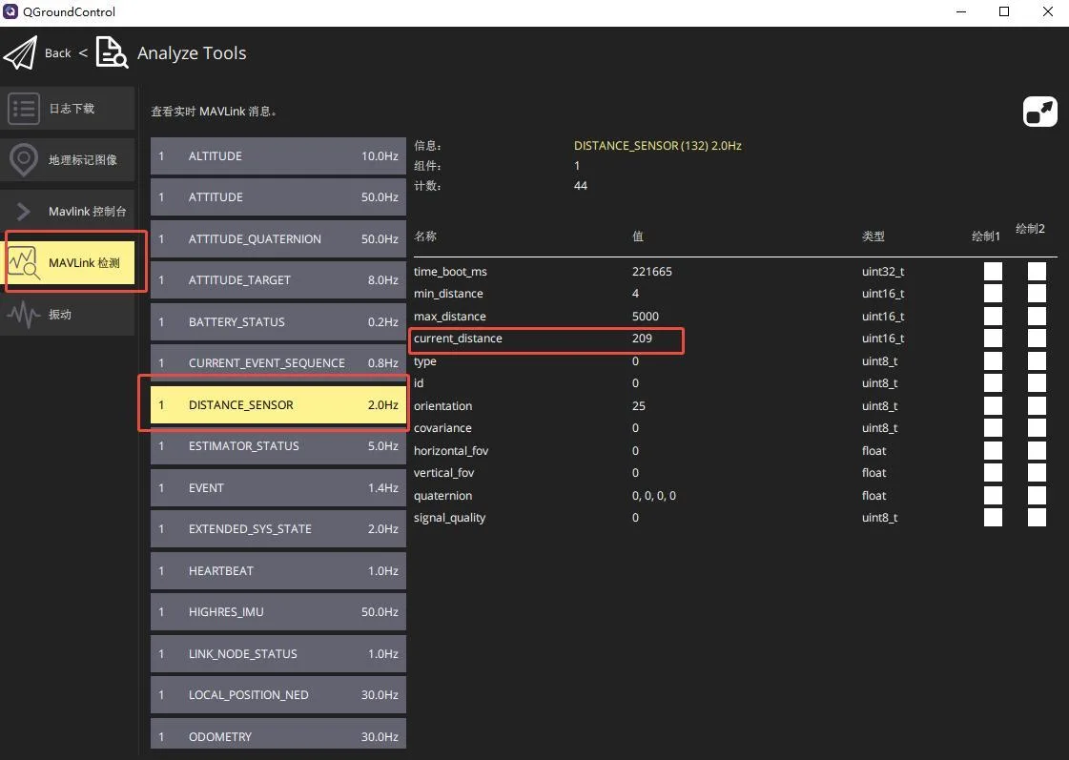
Task: Check 绘制1 box for current_distance
Action: 993,339
